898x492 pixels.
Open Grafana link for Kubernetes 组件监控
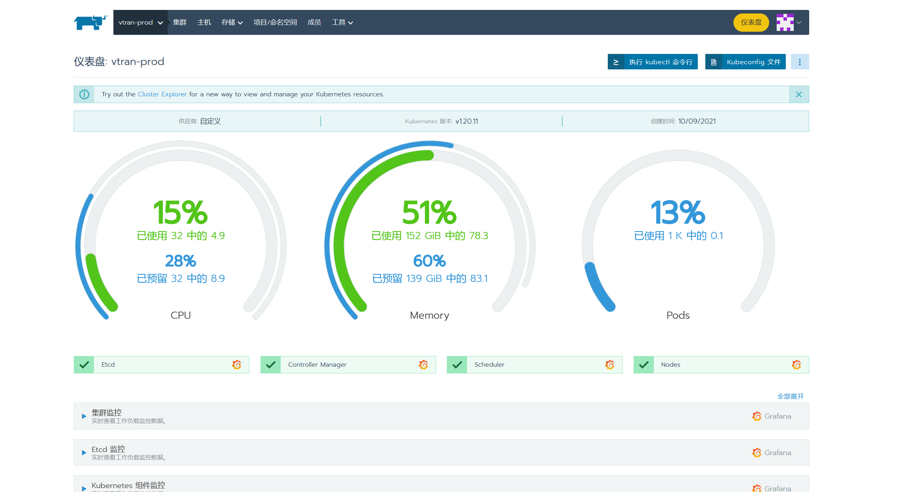coord(772,488)
